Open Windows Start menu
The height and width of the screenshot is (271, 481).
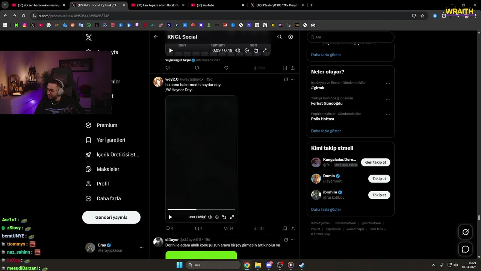(179, 265)
